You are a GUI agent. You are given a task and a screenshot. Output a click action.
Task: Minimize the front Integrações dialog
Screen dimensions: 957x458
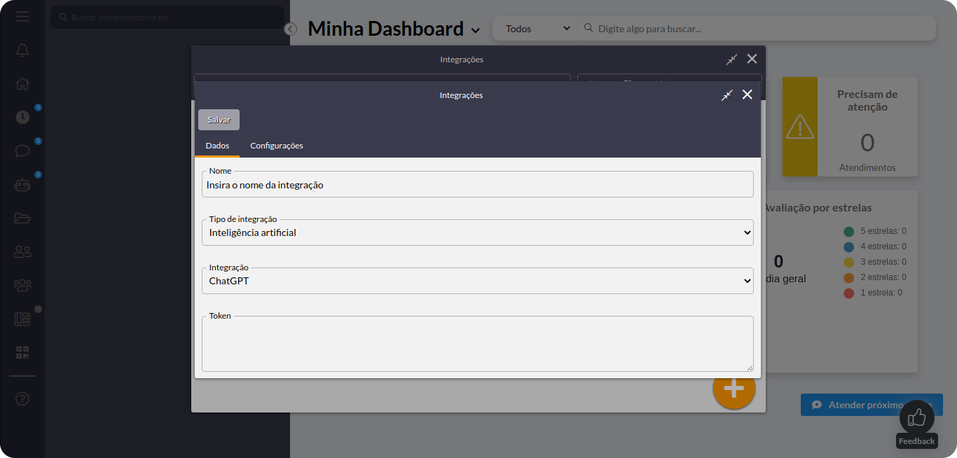point(727,95)
